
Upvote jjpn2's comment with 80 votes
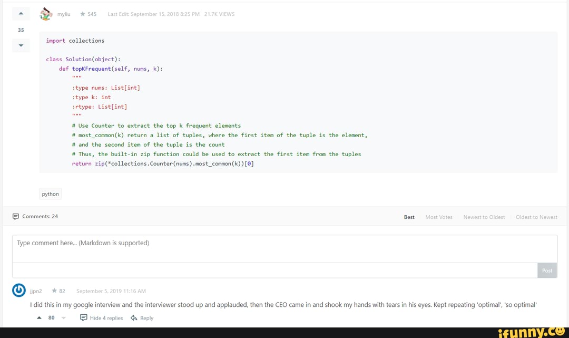40,318
